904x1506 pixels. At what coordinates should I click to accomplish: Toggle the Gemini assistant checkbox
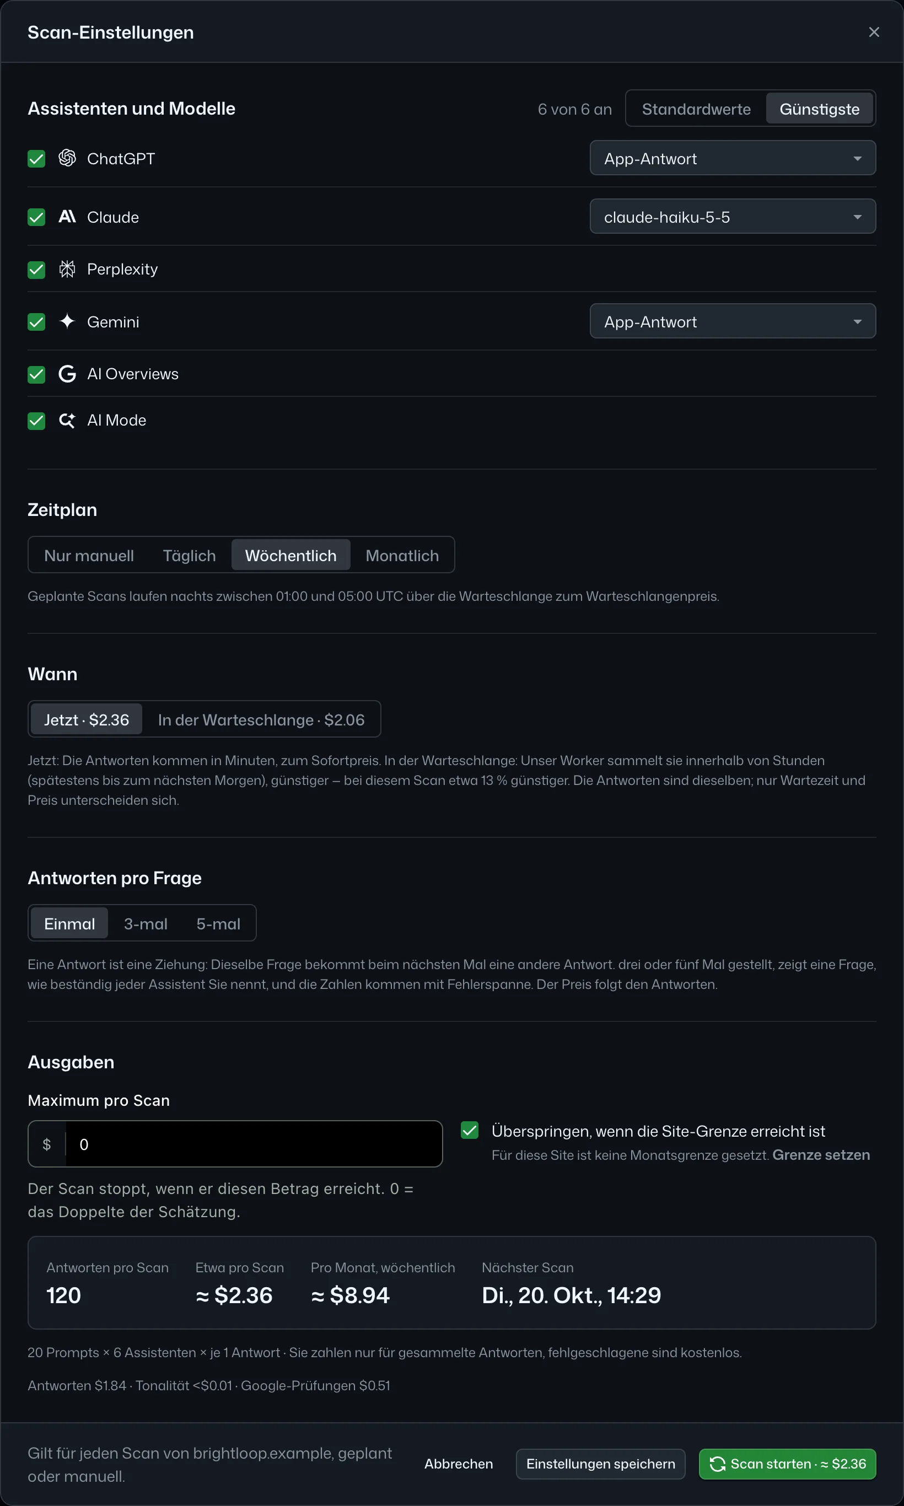(36, 322)
